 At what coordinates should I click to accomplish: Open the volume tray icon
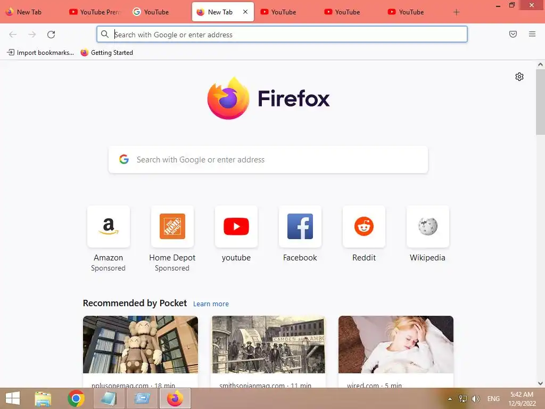click(x=475, y=399)
